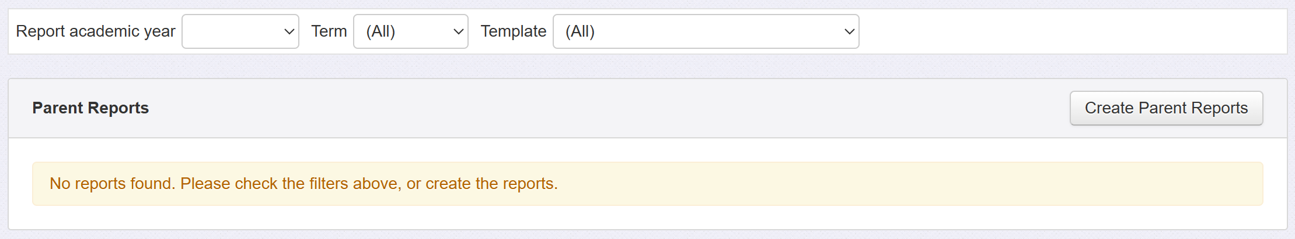1295x239 pixels.
Task: Open the Report academic year dropdown
Action: (x=240, y=31)
